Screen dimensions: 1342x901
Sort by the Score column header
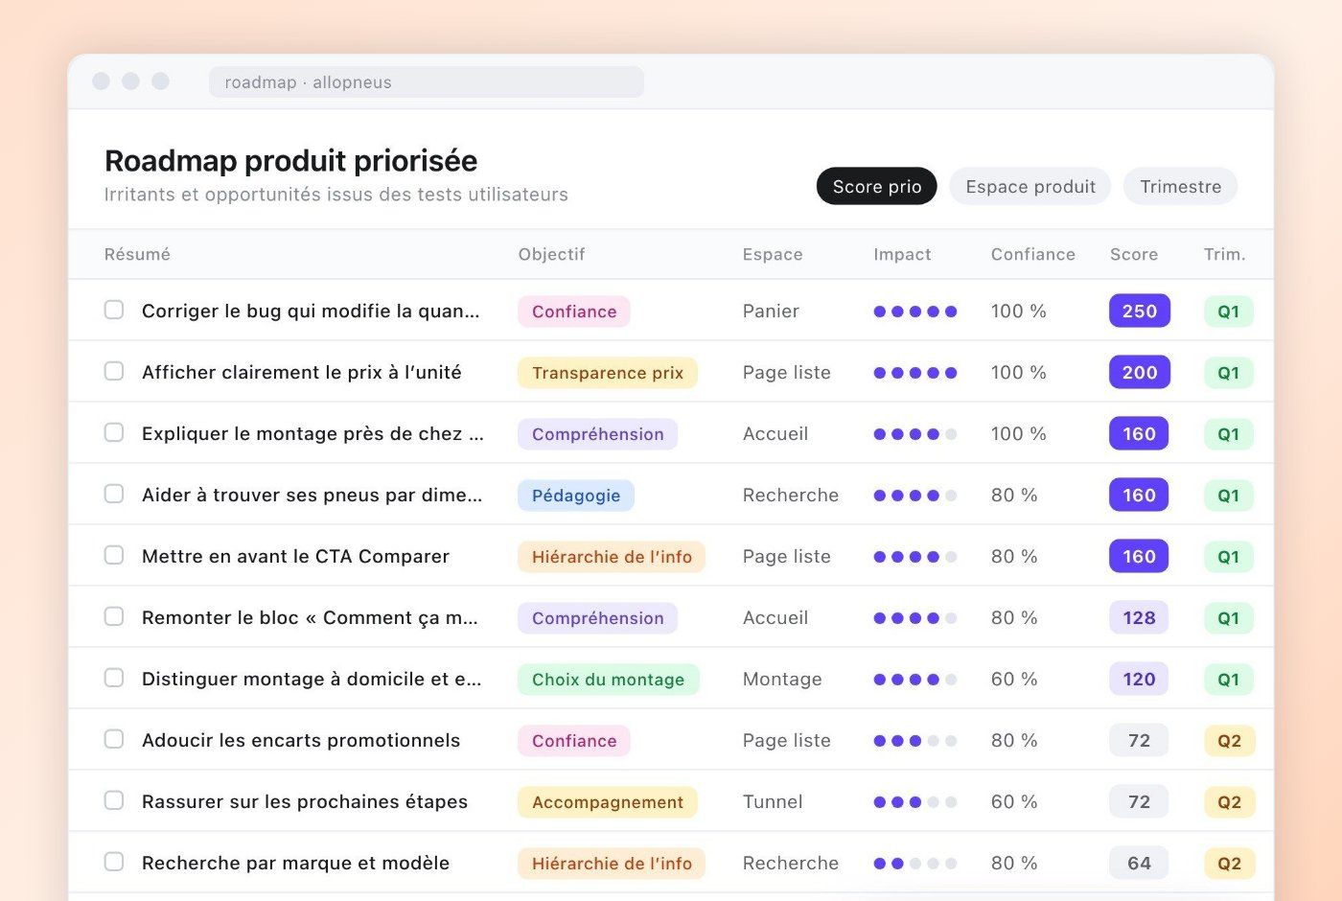pos(1134,254)
